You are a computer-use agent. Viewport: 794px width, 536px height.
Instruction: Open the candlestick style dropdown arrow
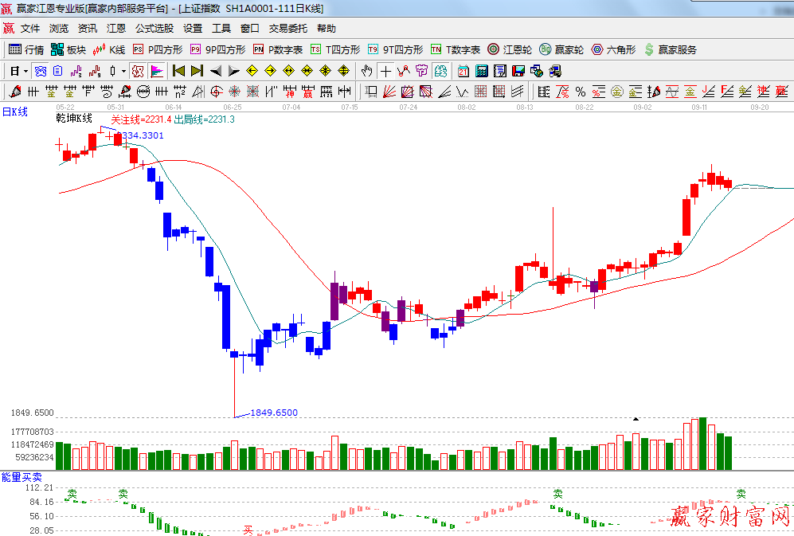(123, 71)
